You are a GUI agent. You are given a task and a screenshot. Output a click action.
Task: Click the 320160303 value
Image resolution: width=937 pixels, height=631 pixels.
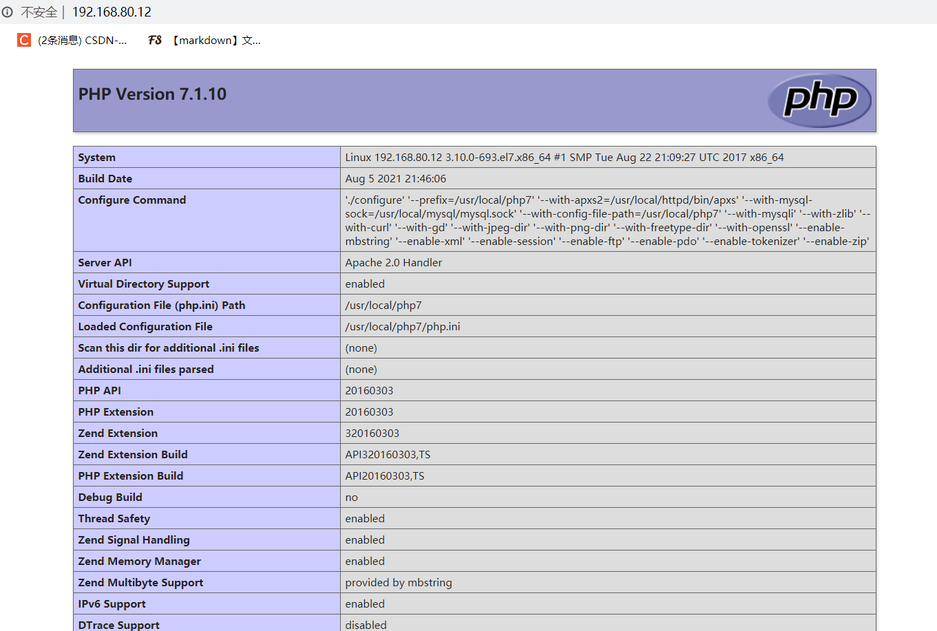coord(372,433)
